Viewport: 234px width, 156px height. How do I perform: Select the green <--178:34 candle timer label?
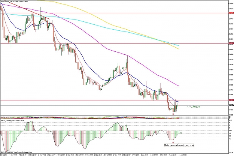click(x=194, y=107)
